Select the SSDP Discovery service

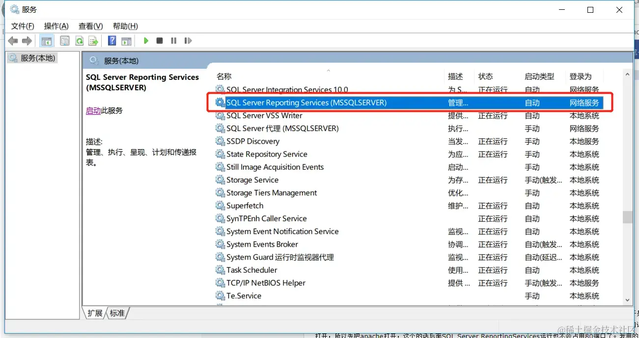[409, 141]
